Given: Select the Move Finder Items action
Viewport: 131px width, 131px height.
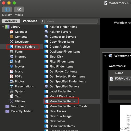Looking at the screenshot, I should pos(62,101).
